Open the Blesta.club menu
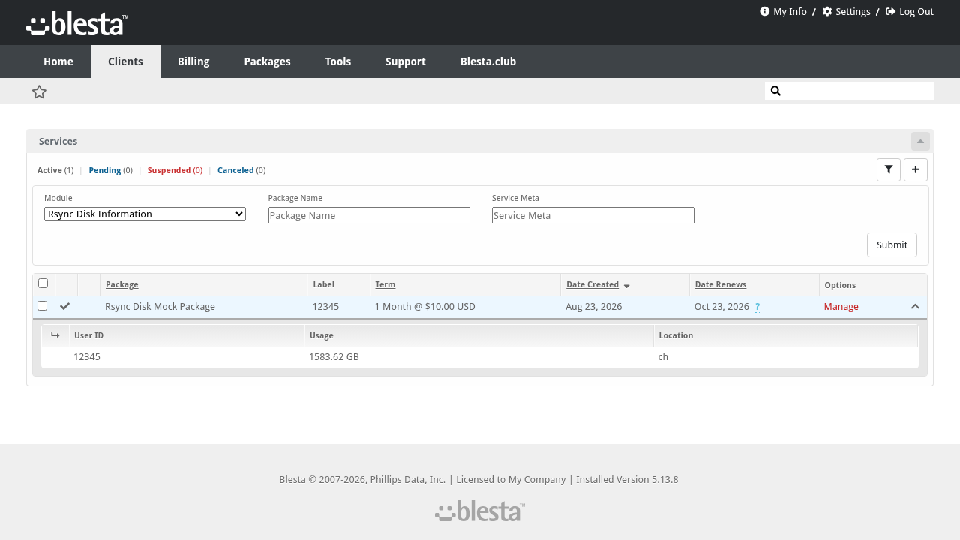This screenshot has height=540, width=960. click(488, 61)
